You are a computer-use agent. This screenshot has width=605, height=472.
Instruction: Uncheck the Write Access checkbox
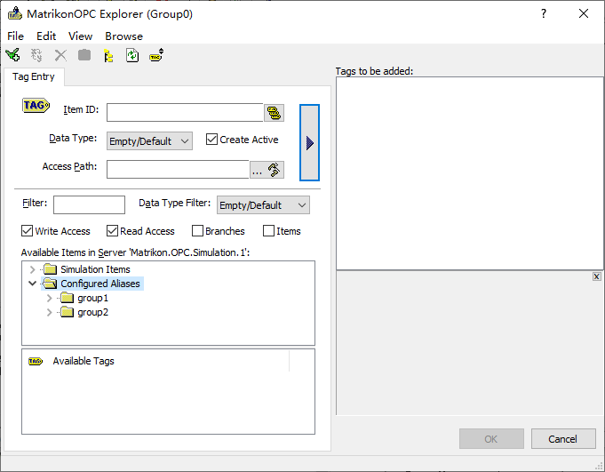[27, 231]
